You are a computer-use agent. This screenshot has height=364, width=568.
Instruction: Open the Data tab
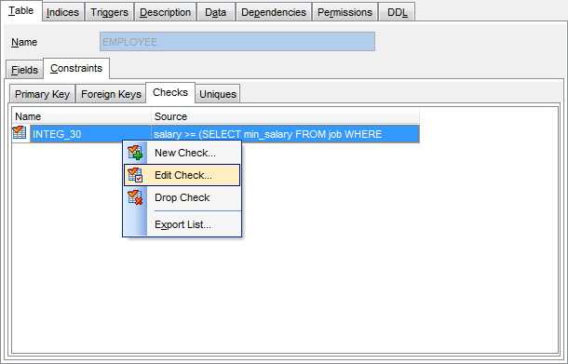pyautogui.click(x=215, y=12)
